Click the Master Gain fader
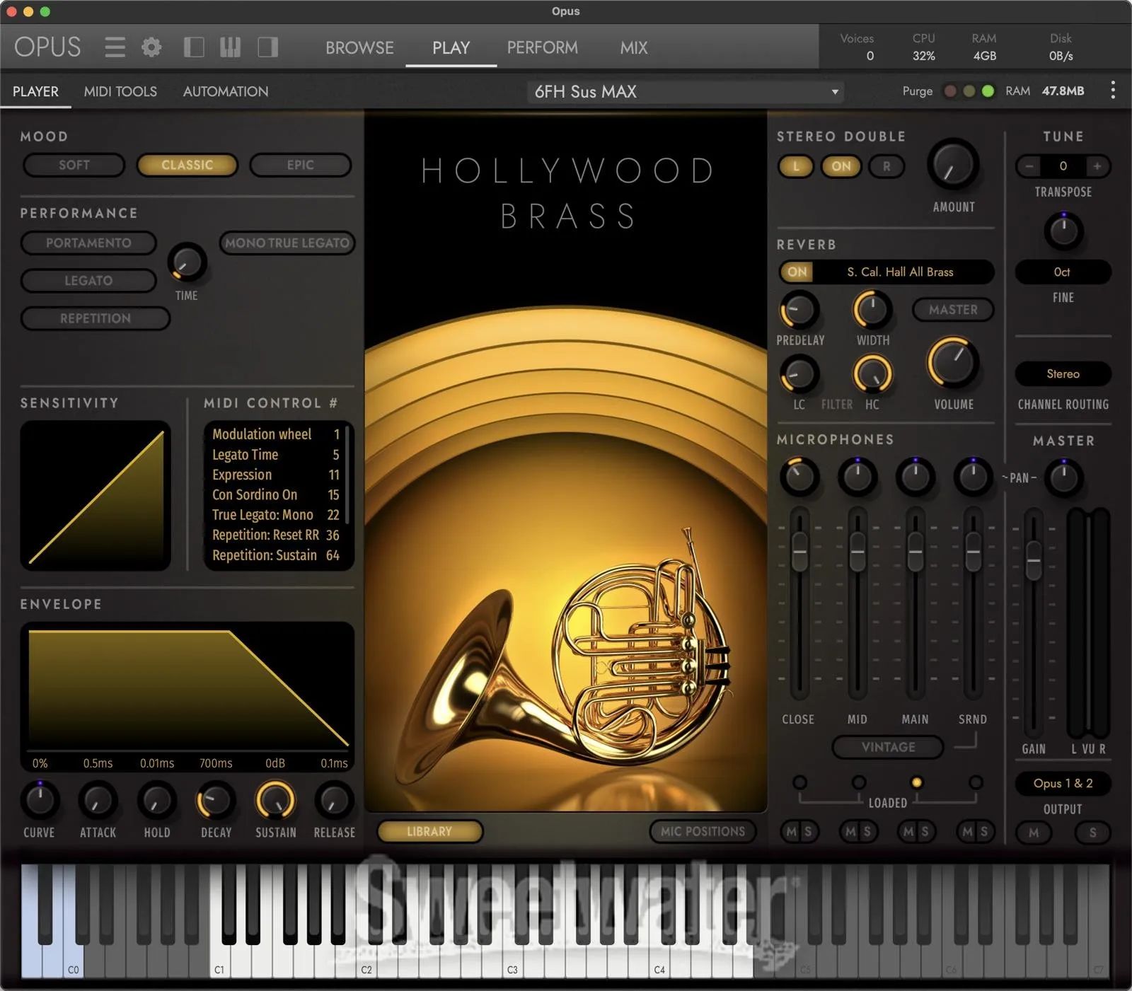1132x991 pixels. (1034, 561)
